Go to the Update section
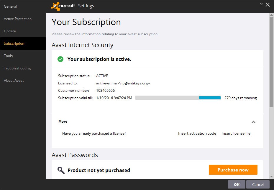274x190 pixels. coord(10,31)
